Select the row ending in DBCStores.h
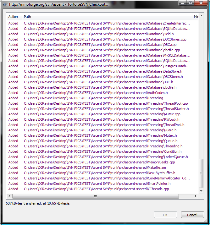This screenshot has width=210, height=225. [x=102, y=77]
